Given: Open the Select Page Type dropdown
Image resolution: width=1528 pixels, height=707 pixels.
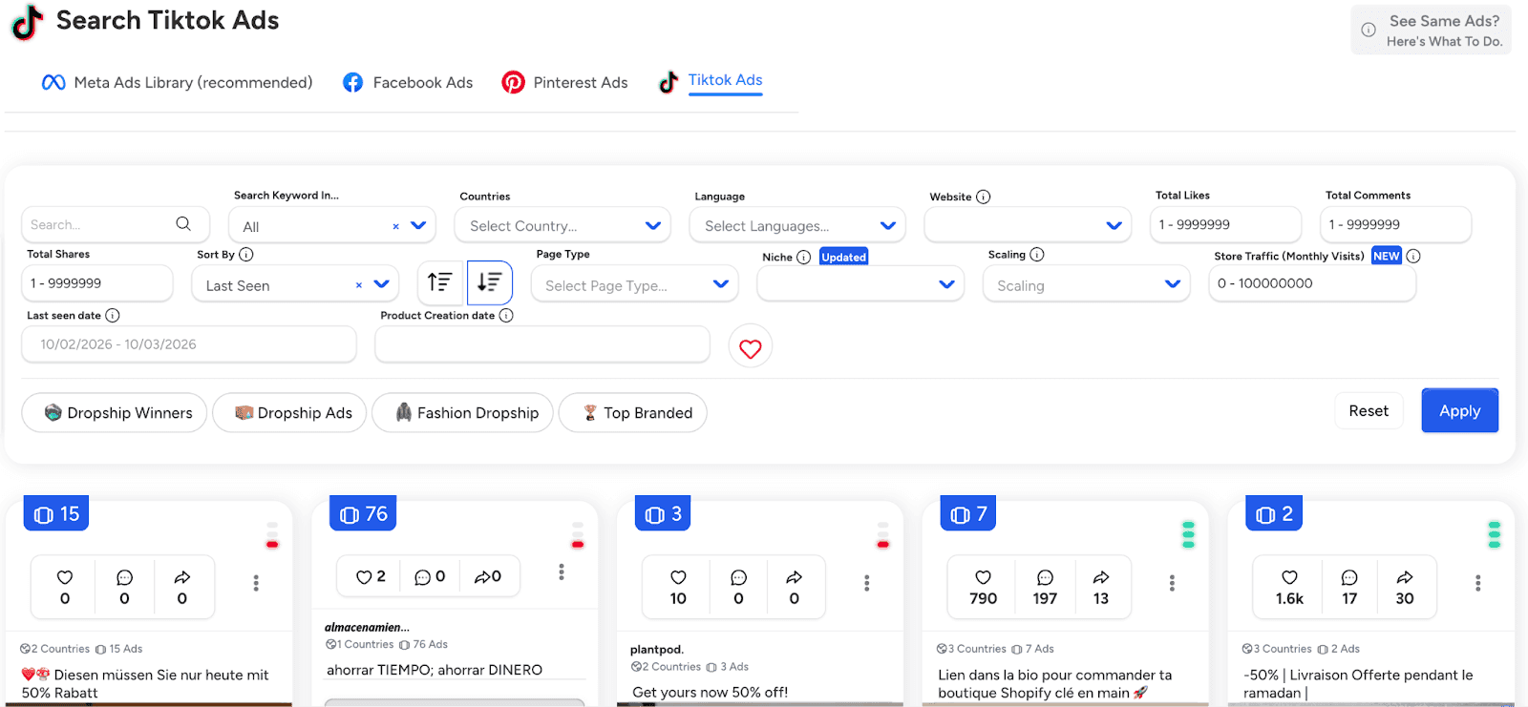Looking at the screenshot, I should coord(635,285).
